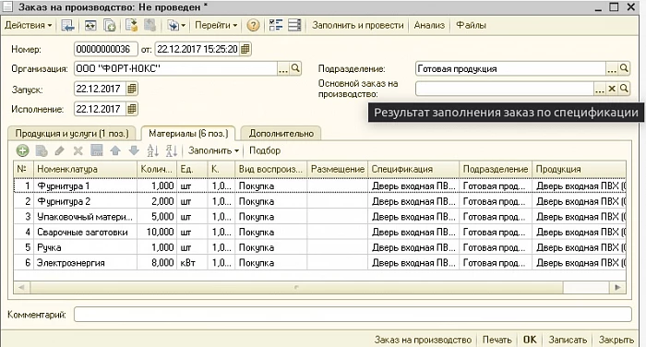Screen dimensions: 646x347
Task: Move the row down with the arrow icon
Action: [x=134, y=150]
